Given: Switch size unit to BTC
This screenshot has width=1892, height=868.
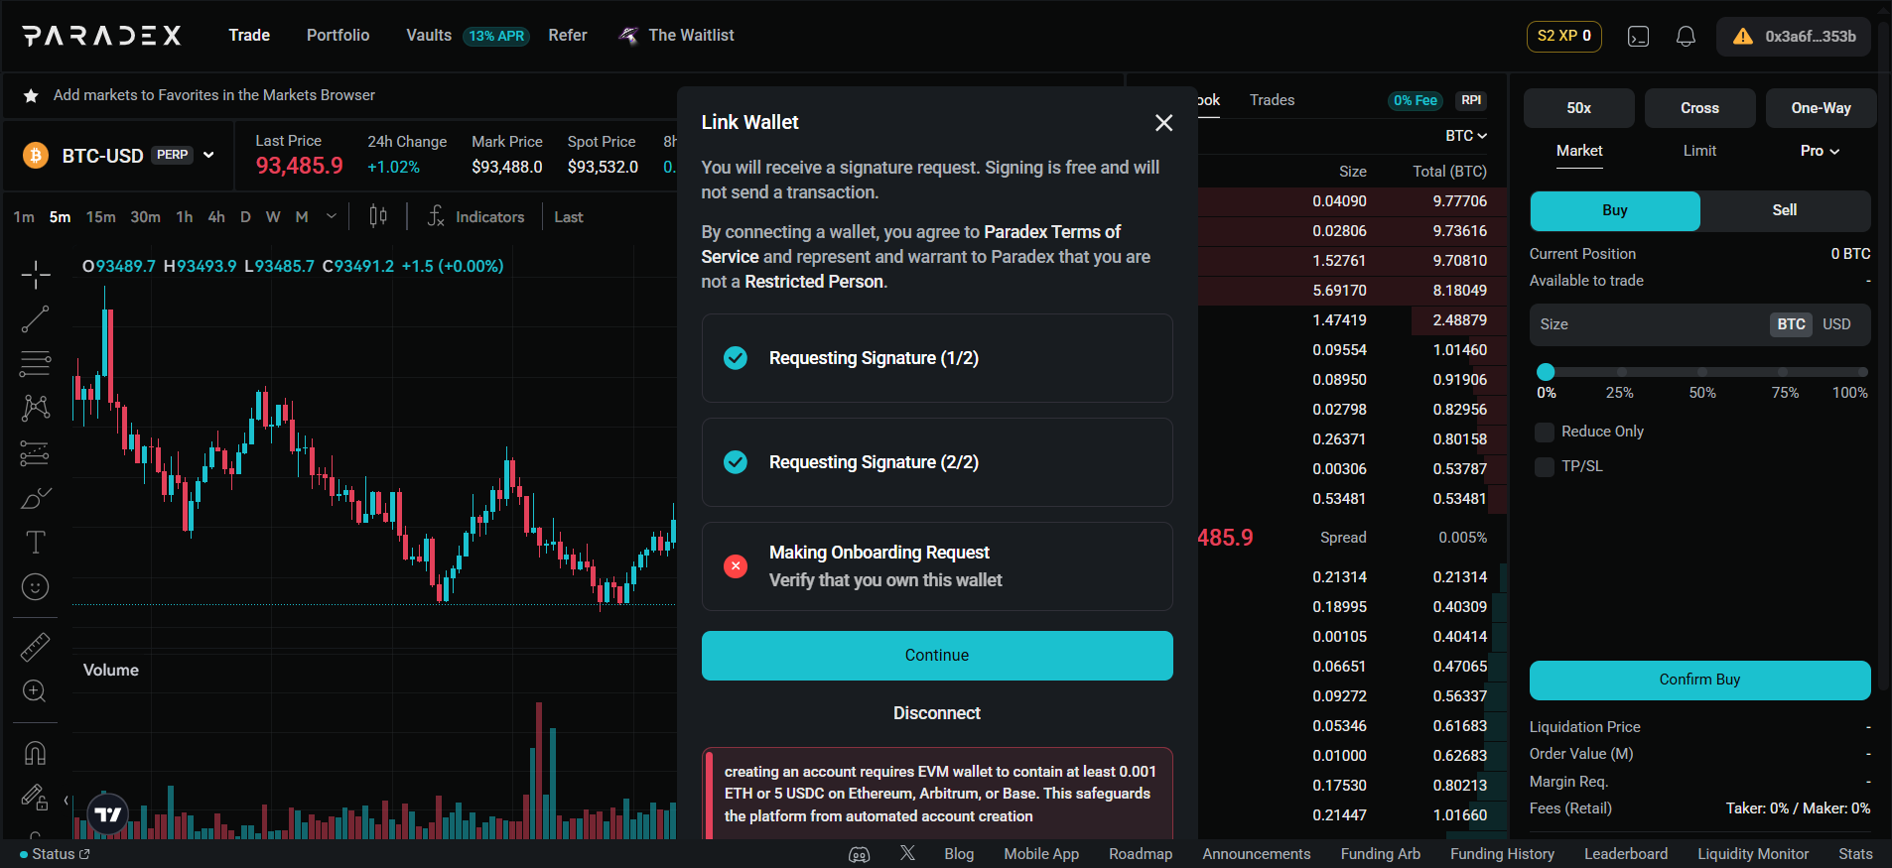Looking at the screenshot, I should click(1791, 324).
